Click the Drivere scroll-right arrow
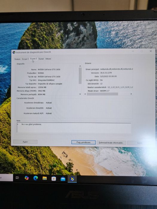 pos(131,94)
